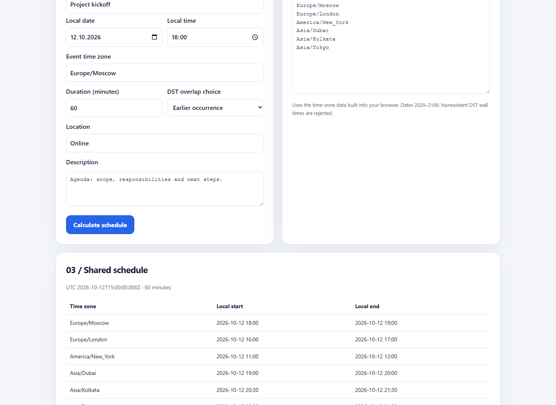Image resolution: width=556 pixels, height=405 pixels.
Task: Click the Asia/Tokyo line in zone list
Action: tap(313, 47)
